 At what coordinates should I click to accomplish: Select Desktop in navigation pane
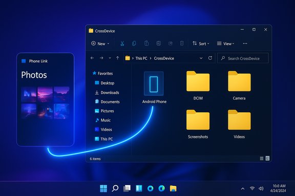pyautogui.click(x=104, y=83)
